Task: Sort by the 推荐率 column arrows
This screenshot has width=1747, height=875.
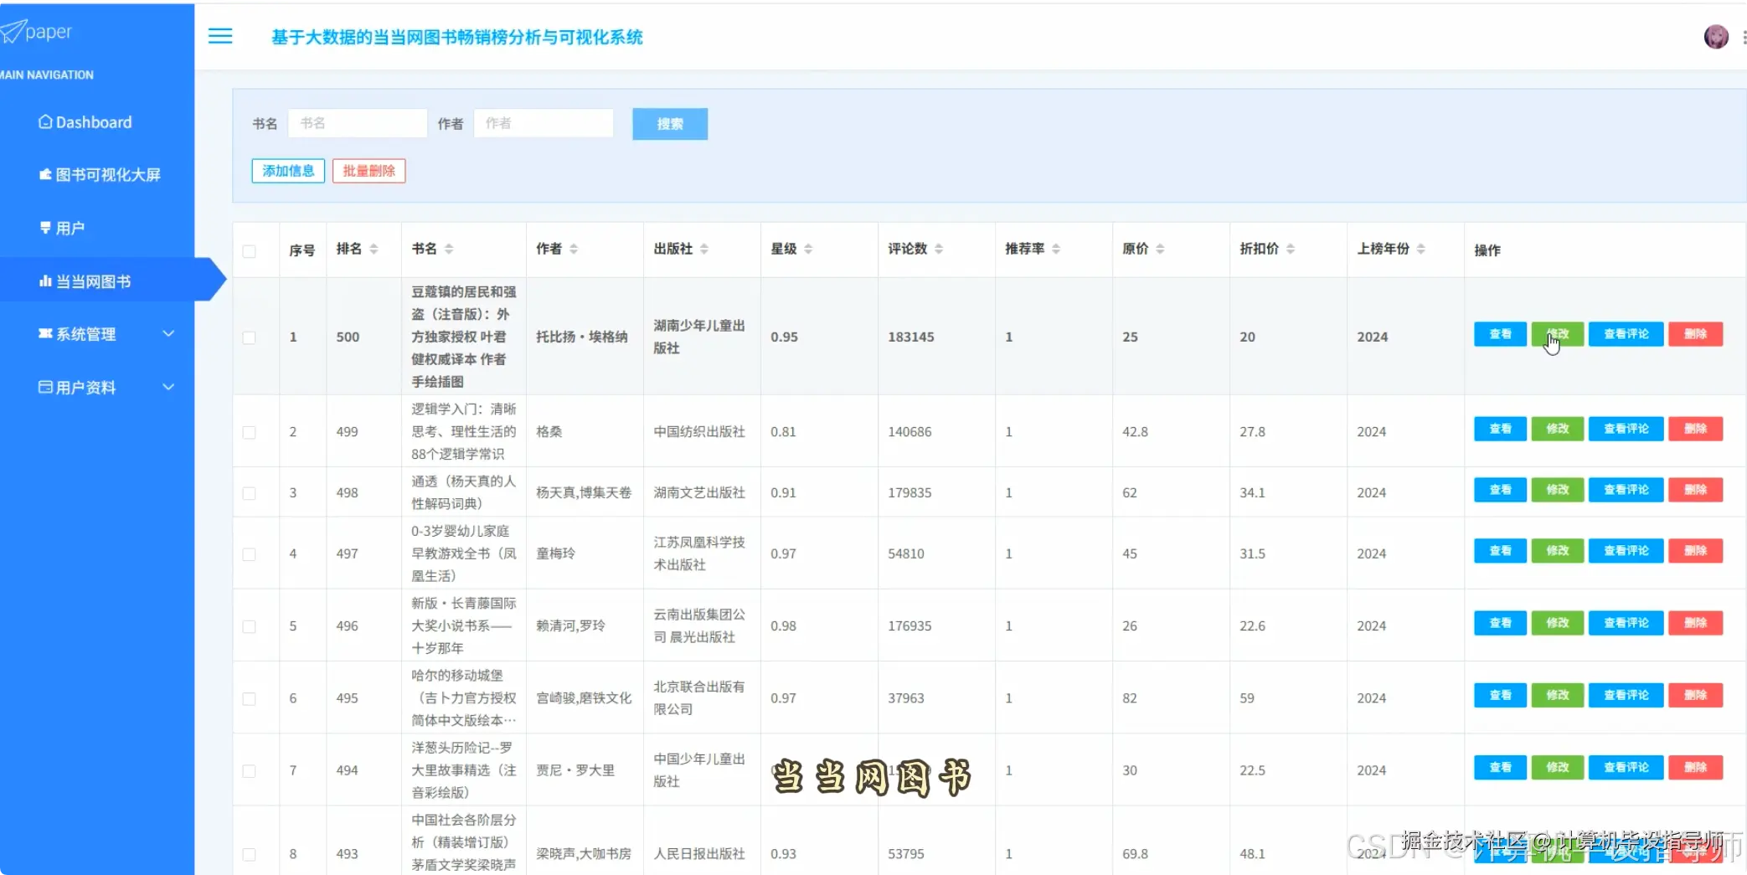Action: pos(1056,249)
